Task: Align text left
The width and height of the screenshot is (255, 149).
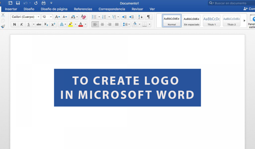Action: [x=95, y=25]
